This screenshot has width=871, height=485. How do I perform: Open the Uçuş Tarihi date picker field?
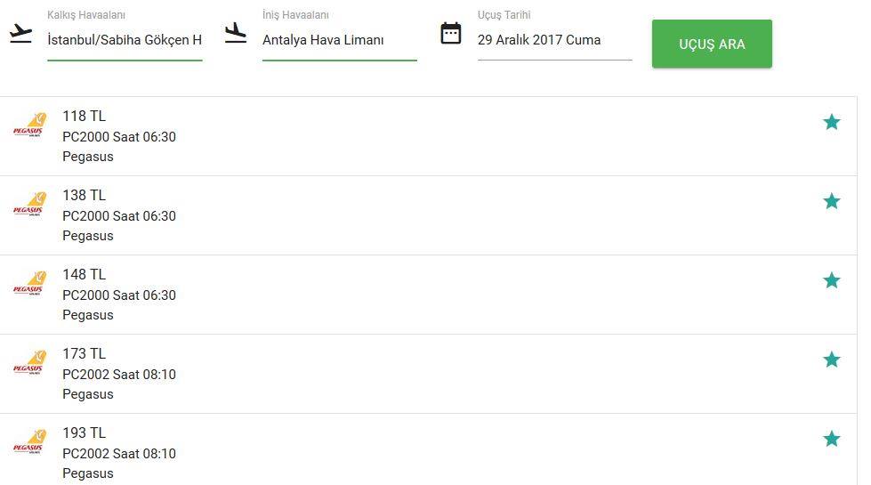point(554,40)
